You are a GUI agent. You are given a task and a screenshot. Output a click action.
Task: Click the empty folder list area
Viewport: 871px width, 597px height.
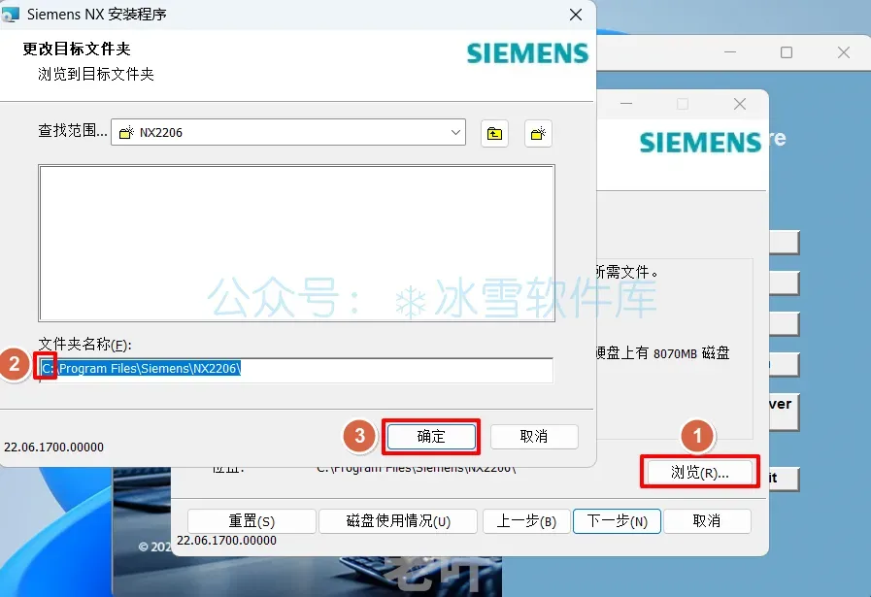coord(296,244)
